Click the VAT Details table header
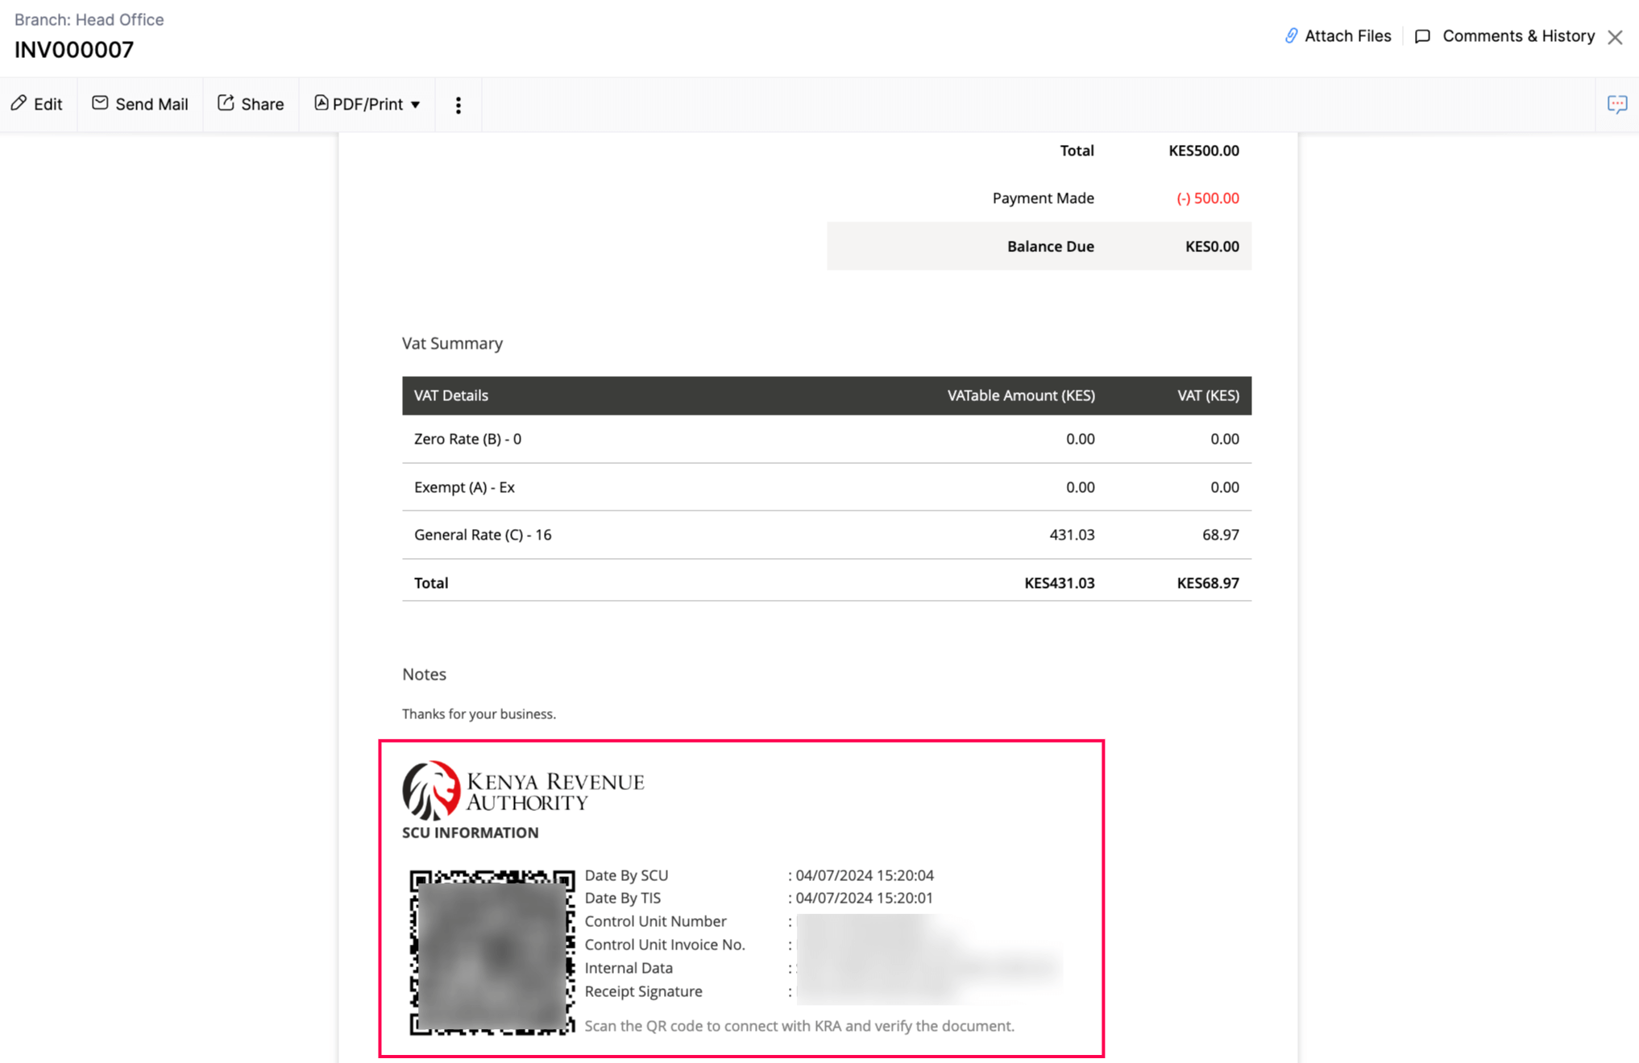 click(451, 395)
